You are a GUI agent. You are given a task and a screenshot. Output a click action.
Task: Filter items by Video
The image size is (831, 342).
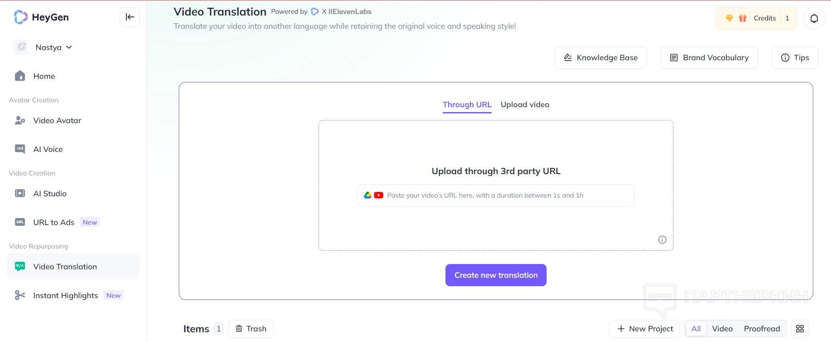(722, 329)
